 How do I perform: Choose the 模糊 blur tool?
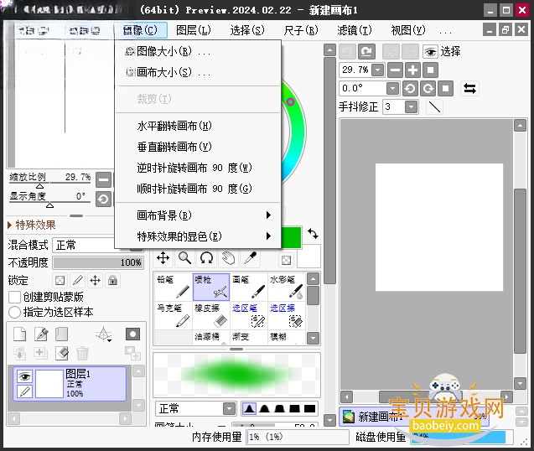tap(287, 337)
